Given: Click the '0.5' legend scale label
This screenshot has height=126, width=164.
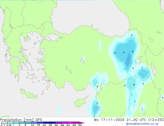Looking at the screenshot, I should 9,125.
